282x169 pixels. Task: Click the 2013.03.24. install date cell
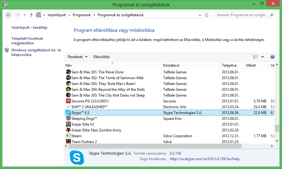coord(230,107)
